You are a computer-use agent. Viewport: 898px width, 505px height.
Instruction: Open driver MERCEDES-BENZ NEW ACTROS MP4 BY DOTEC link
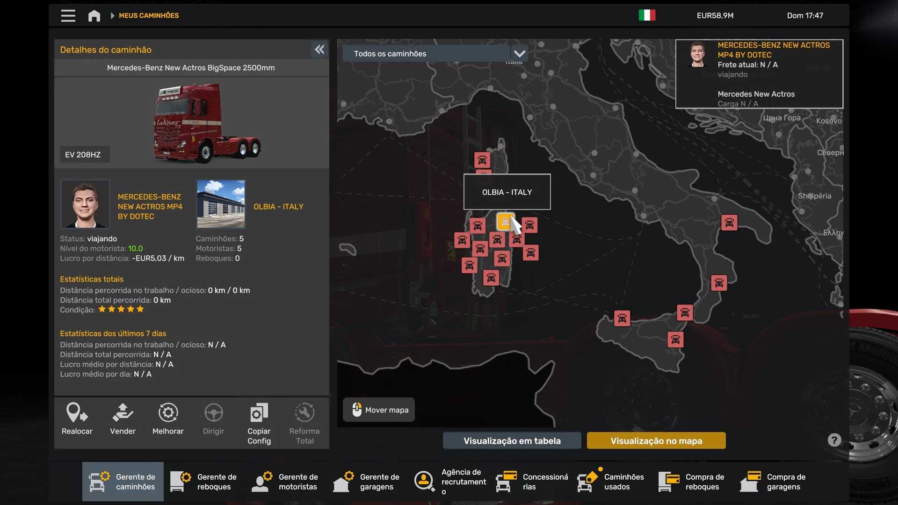(x=150, y=207)
